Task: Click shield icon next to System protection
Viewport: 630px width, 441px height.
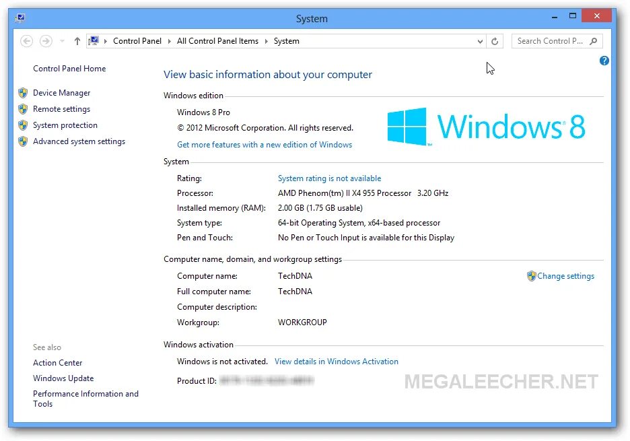Action: click(23, 125)
